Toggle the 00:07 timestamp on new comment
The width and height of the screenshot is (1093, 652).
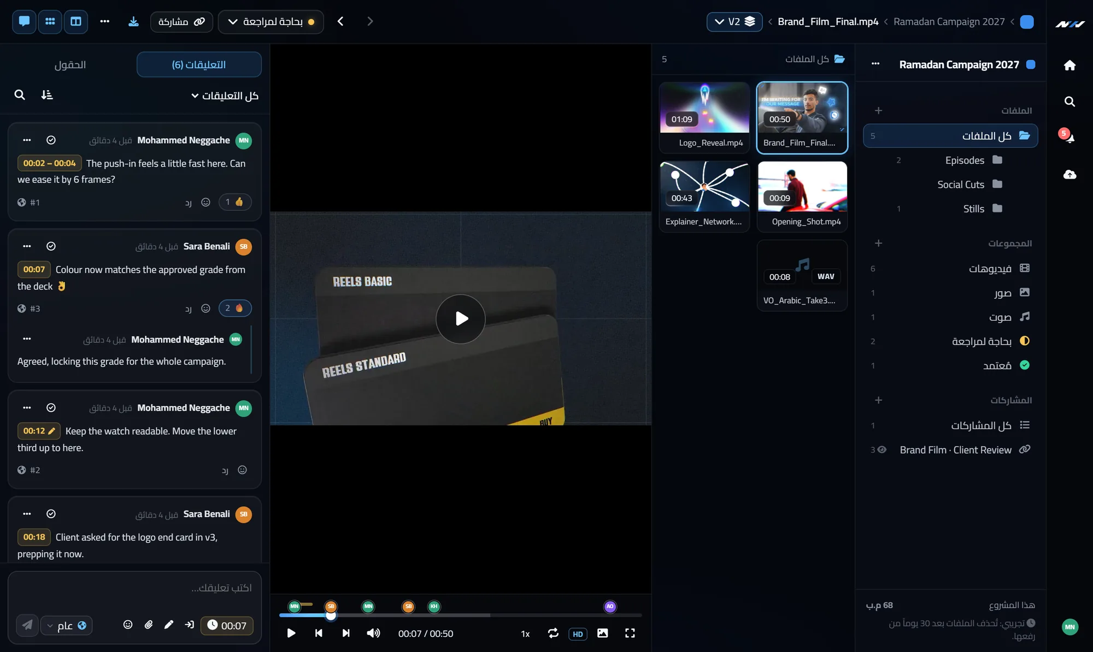[227, 625]
